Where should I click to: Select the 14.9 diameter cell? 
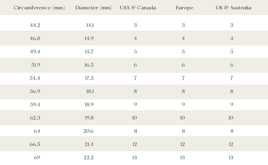coord(89,38)
